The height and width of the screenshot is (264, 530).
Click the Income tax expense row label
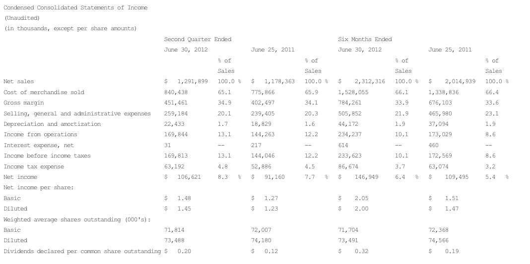coord(34,166)
